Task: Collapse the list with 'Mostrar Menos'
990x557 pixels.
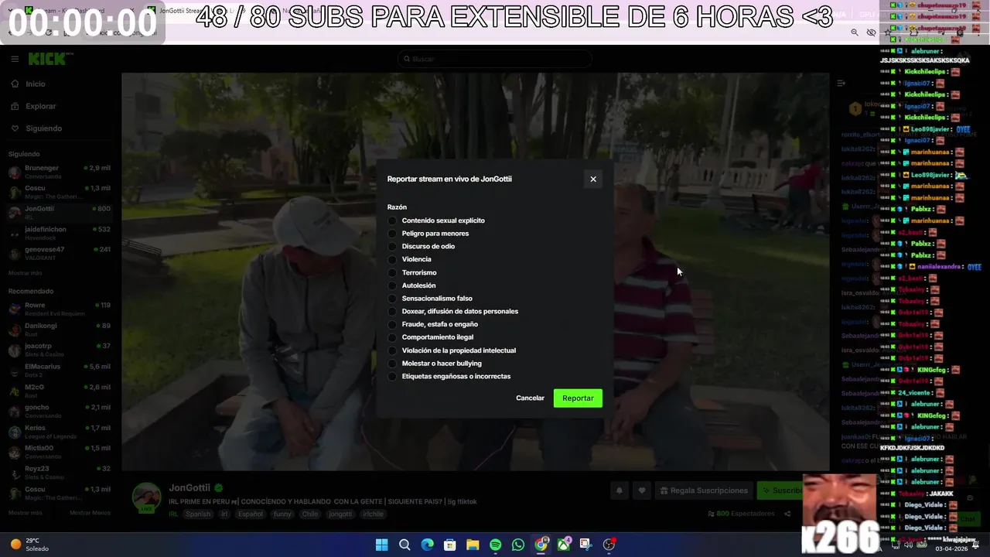Action: pos(90,513)
